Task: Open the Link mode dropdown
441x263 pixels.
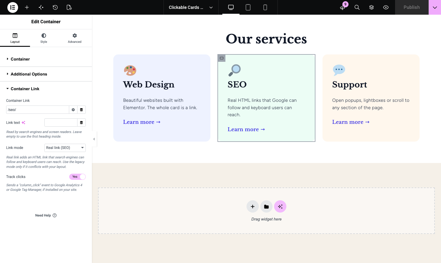Action: click(65, 148)
